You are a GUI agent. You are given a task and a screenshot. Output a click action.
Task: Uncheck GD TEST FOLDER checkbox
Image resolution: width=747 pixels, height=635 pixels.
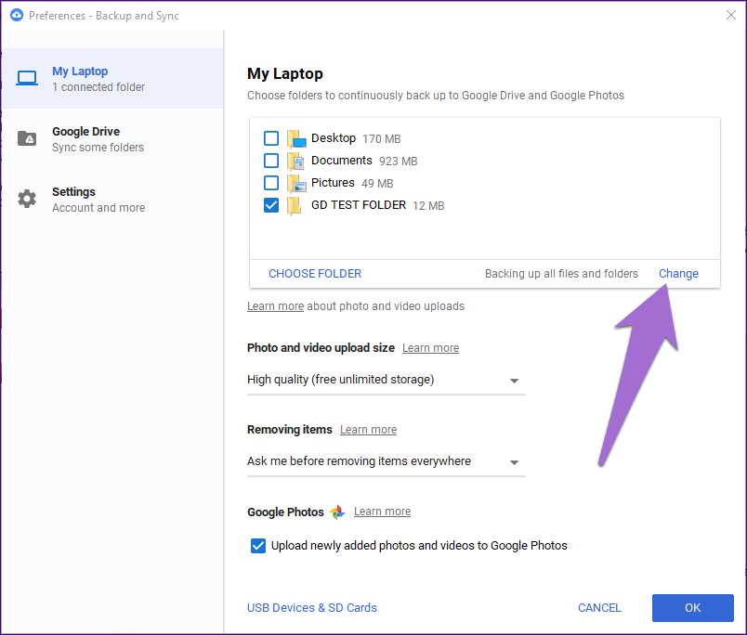271,205
